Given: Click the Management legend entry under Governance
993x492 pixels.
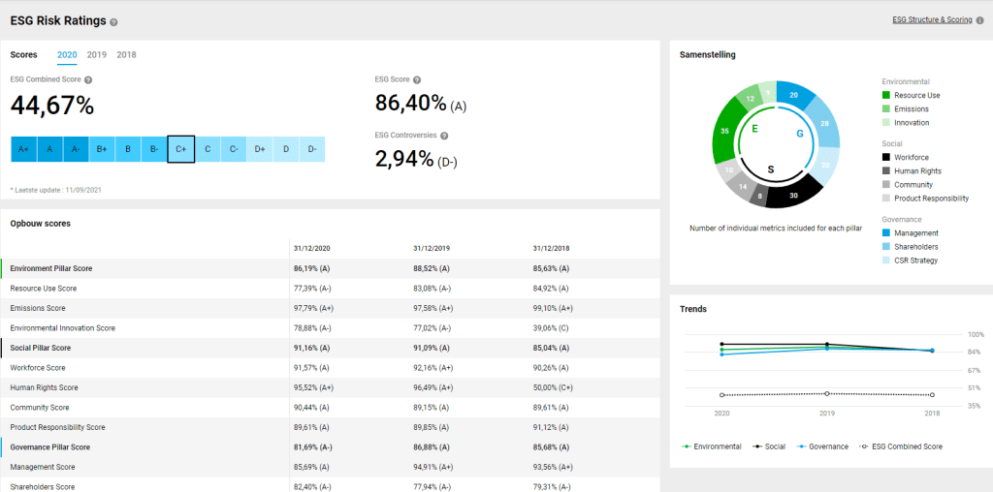Looking at the screenshot, I should pyautogui.click(x=911, y=233).
